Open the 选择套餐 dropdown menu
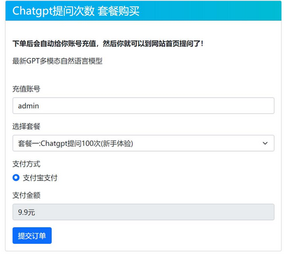 [x=143, y=143]
